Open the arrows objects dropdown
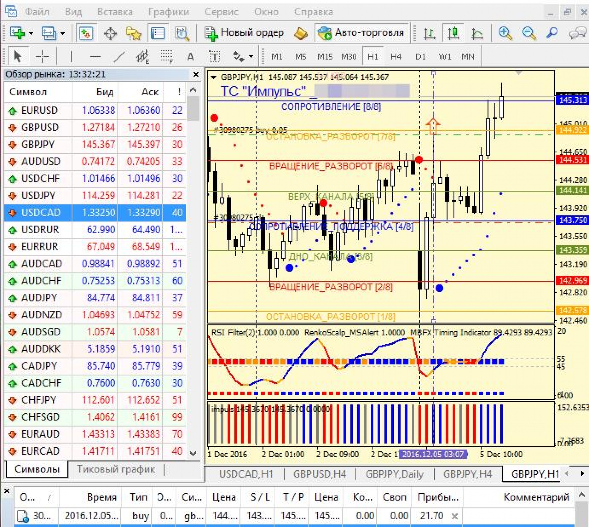 251,56
